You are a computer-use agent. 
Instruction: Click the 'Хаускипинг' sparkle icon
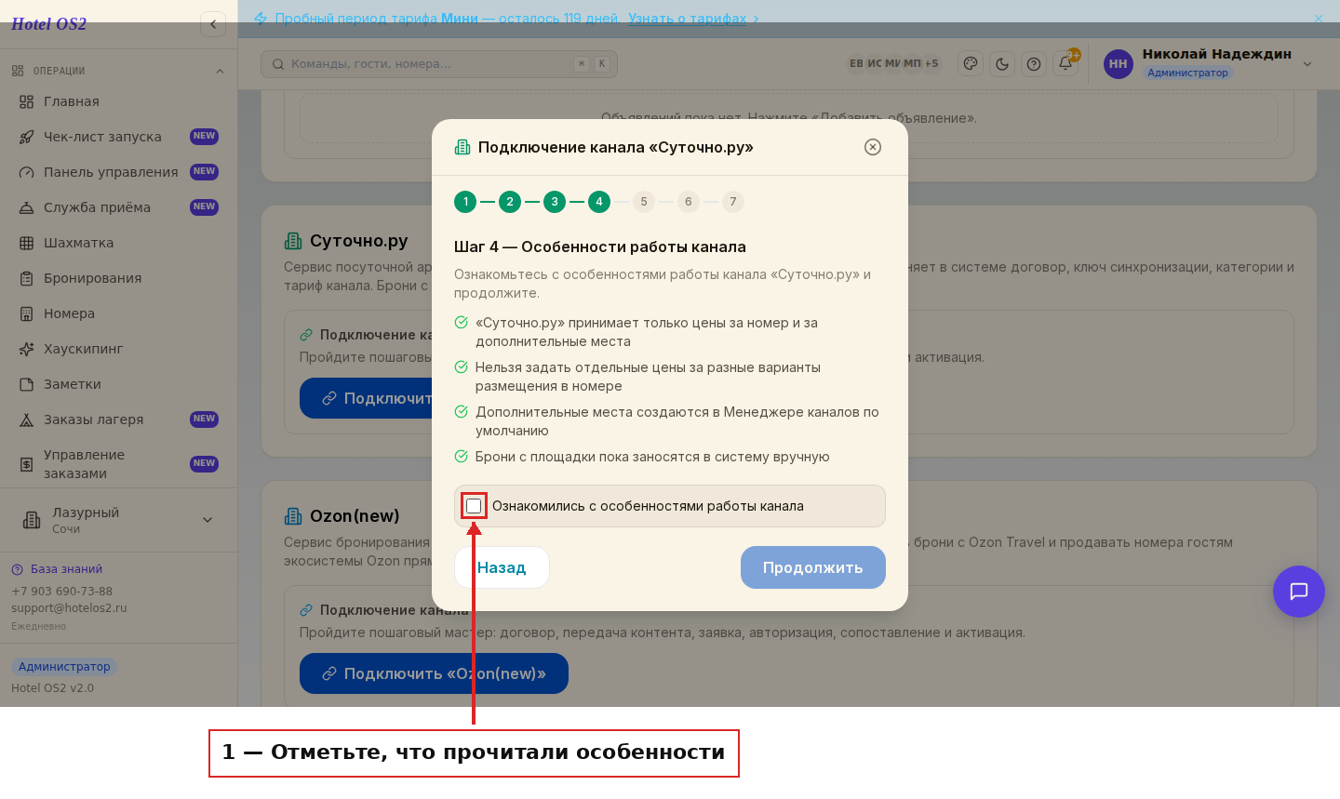[27, 349]
